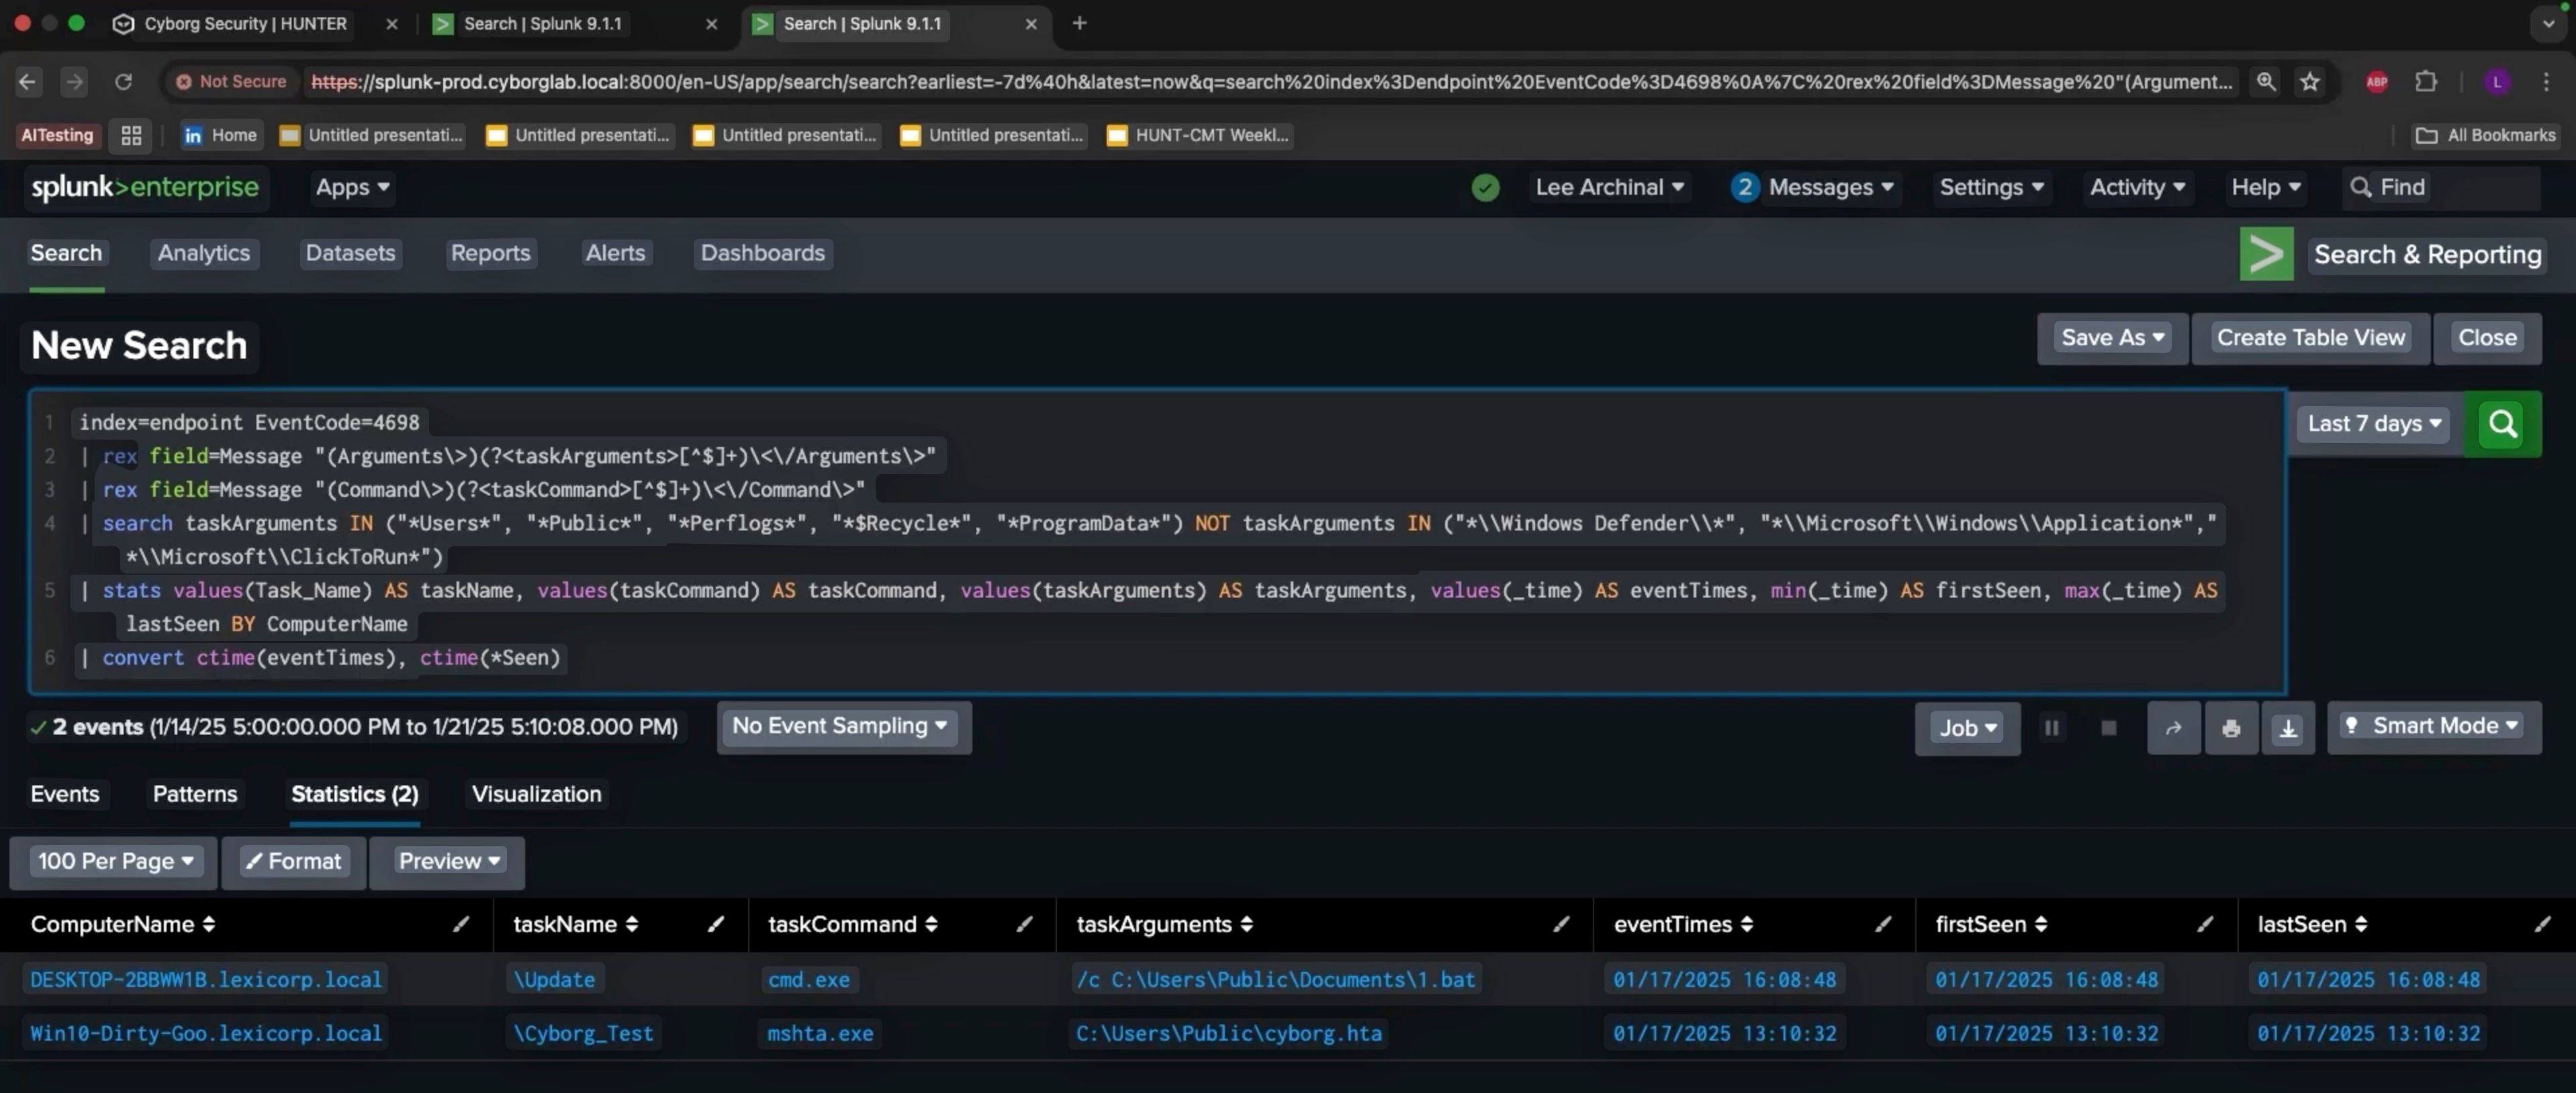Bookmark this page with star icon
The width and height of the screenshot is (2576, 1093).
click(x=2309, y=82)
